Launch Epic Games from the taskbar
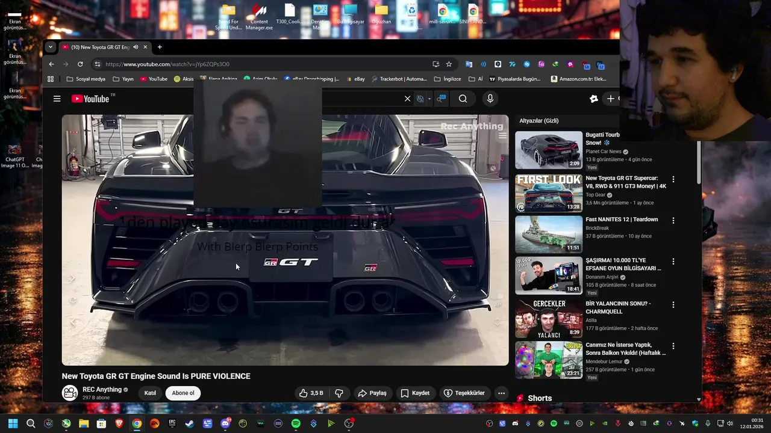This screenshot has height=433, width=771. click(x=172, y=423)
